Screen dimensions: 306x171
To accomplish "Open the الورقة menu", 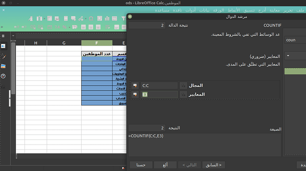I will pos(219,10).
